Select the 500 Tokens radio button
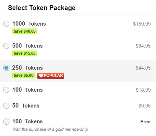156x136 pixels. tap(6, 46)
